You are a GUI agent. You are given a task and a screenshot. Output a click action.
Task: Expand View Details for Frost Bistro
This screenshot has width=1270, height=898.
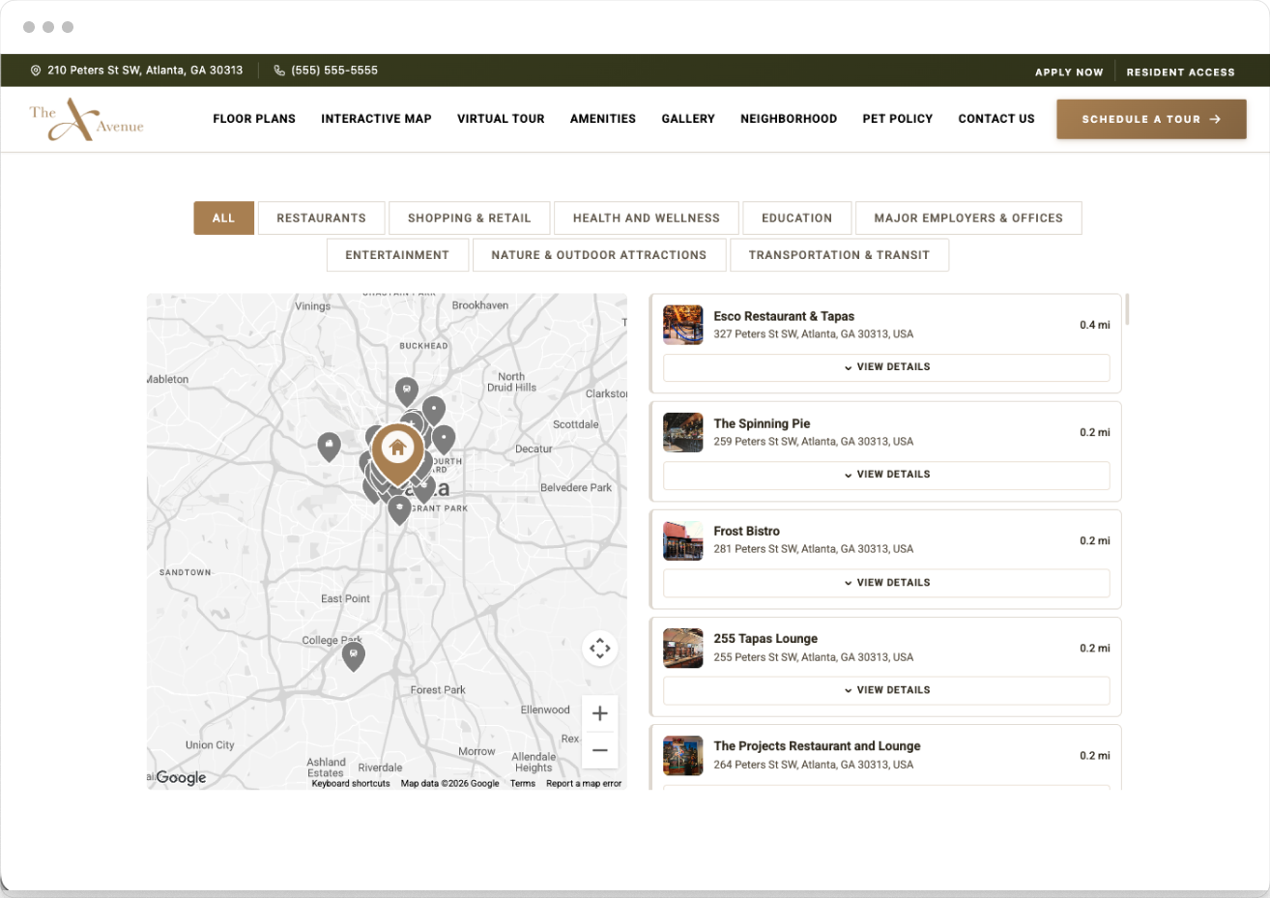coord(886,583)
